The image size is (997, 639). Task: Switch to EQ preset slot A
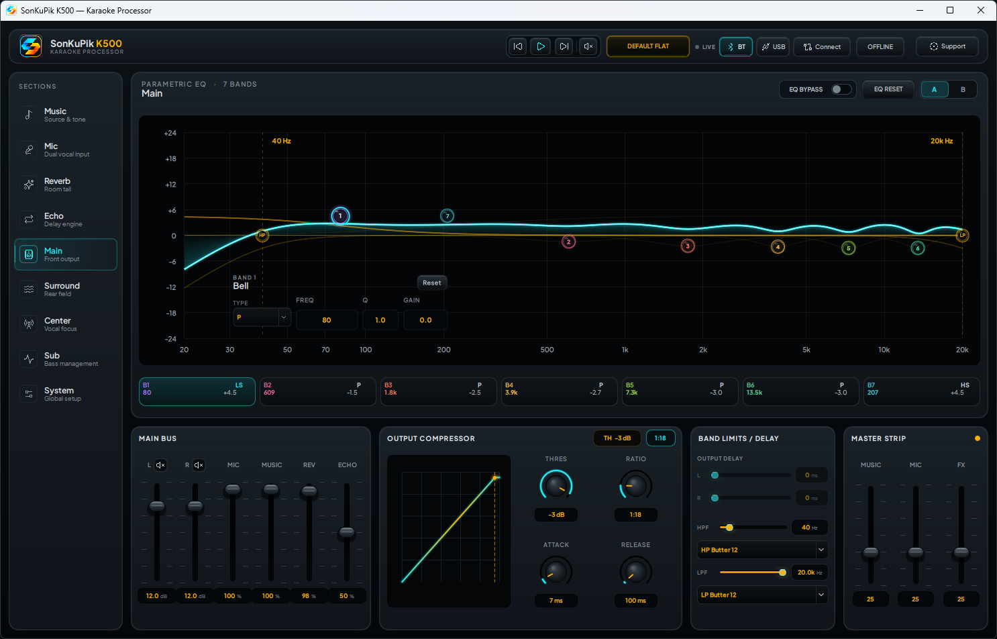click(x=934, y=89)
